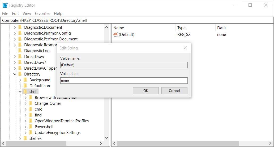Viewport: 274px width, 147px height.
Task: Open the Edit menu
Action: tap(15, 13)
